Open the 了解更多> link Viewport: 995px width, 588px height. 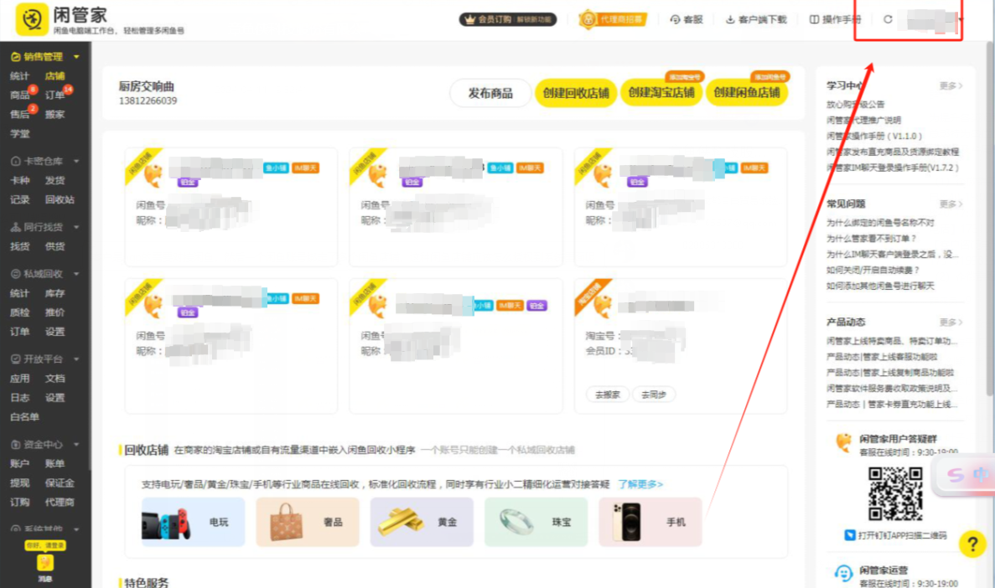[x=640, y=484]
